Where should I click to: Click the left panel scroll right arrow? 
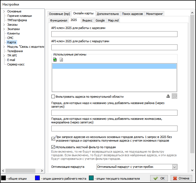(x=42, y=171)
